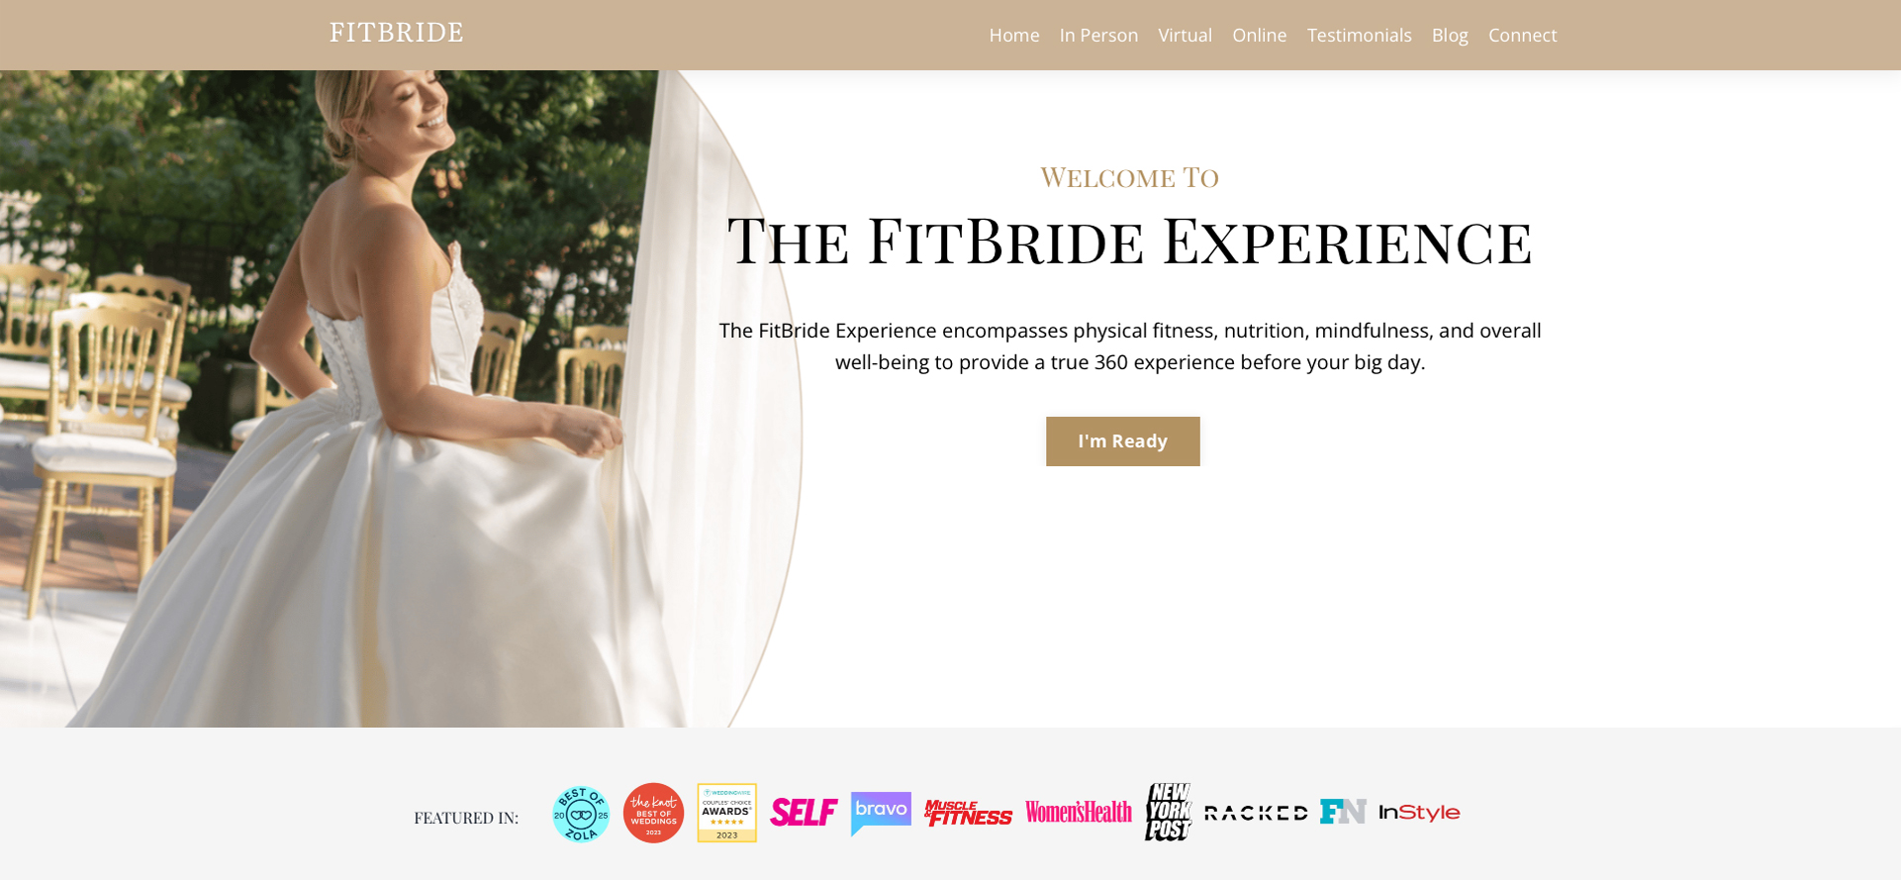The width and height of the screenshot is (1901, 880).
Task: Click the FN logo
Action: point(1343,812)
